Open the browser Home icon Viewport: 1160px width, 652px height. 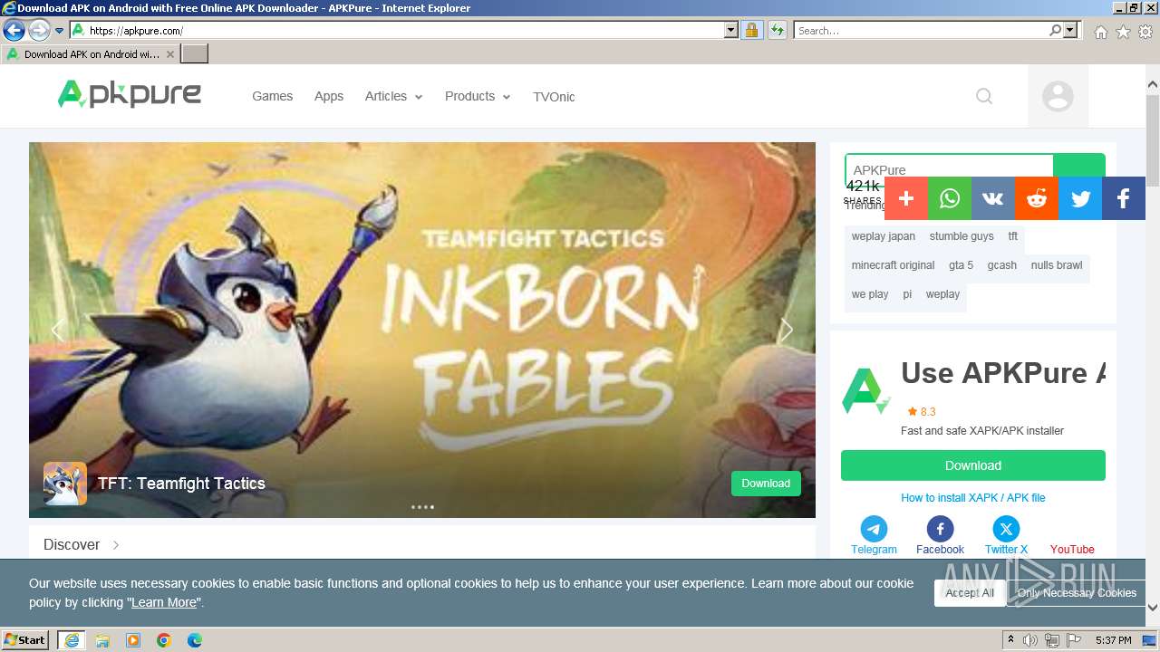click(1100, 32)
